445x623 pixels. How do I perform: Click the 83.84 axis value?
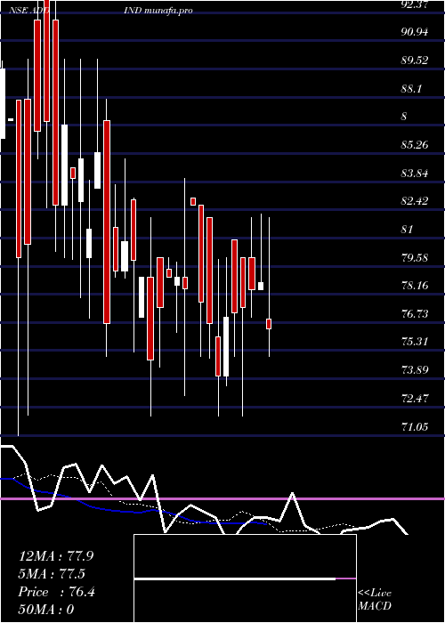[x=415, y=174]
